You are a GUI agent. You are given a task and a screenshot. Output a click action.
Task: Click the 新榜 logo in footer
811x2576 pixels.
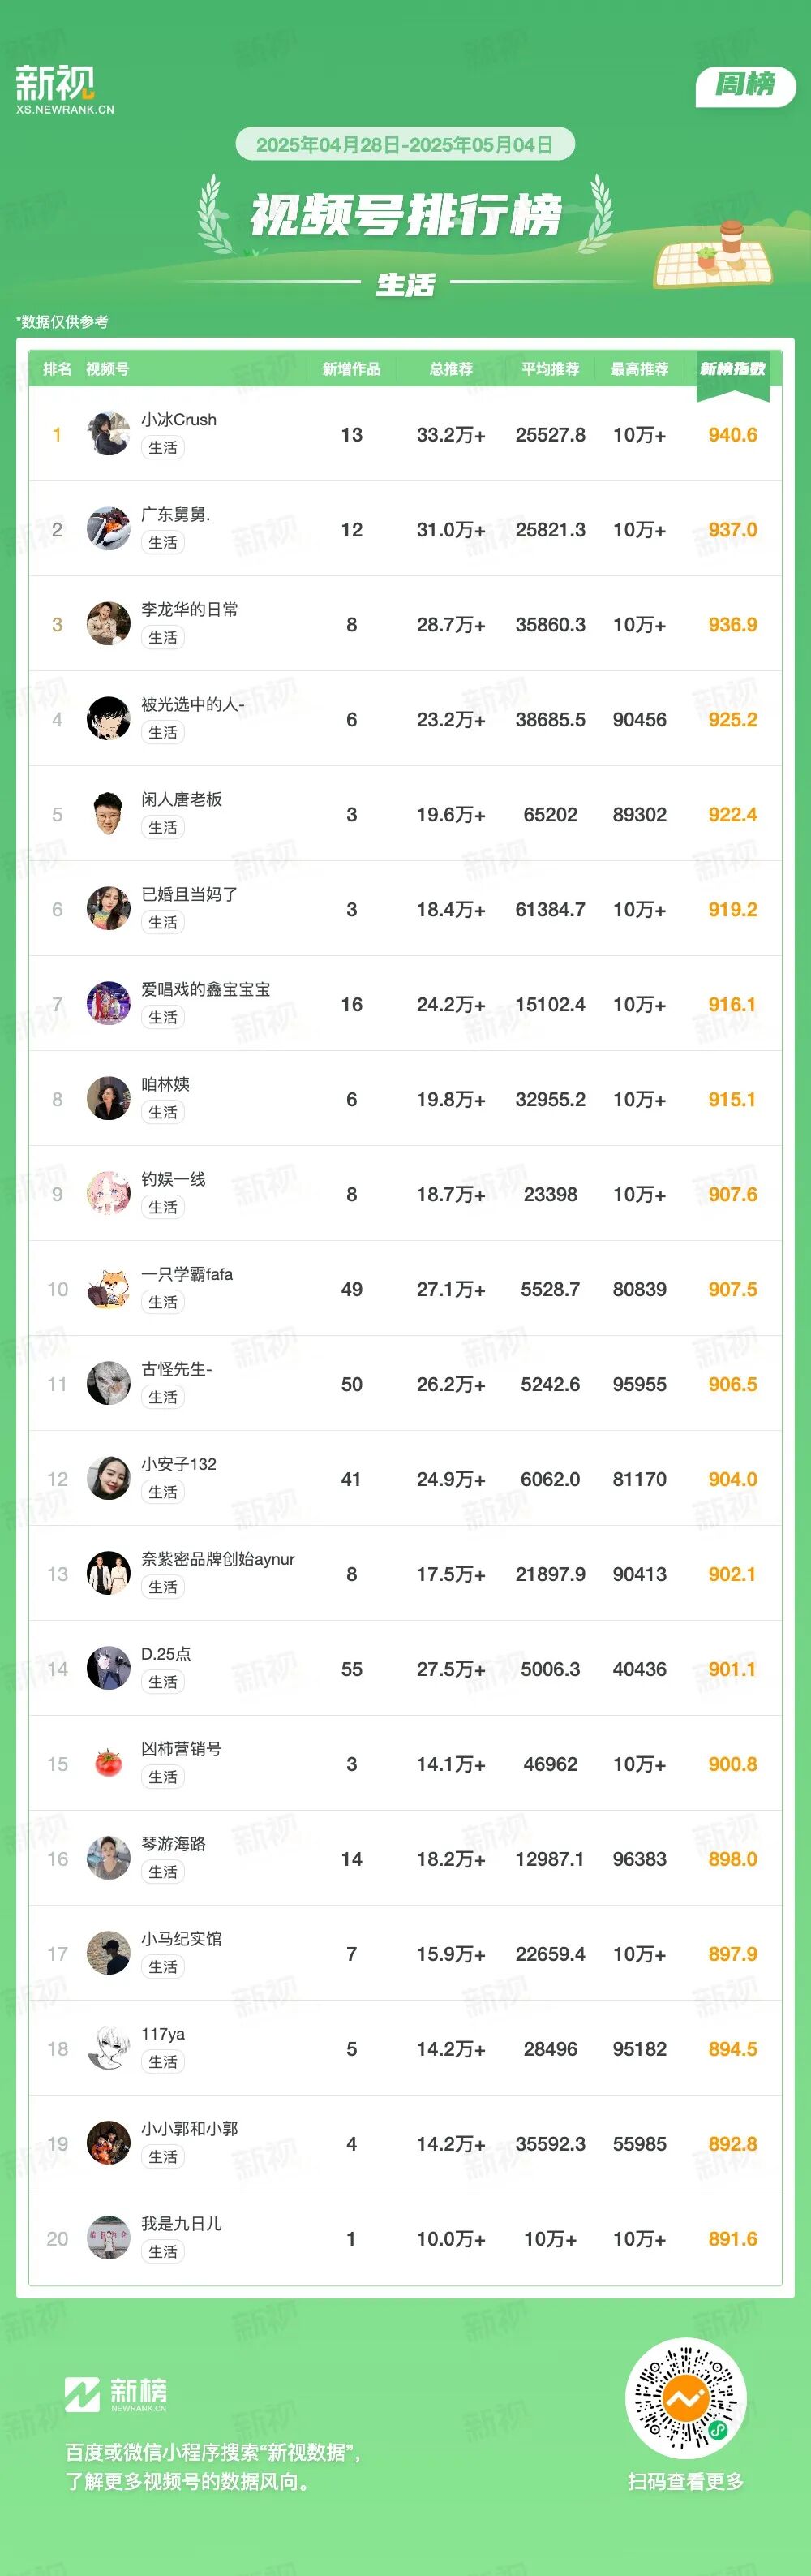click(116, 2392)
